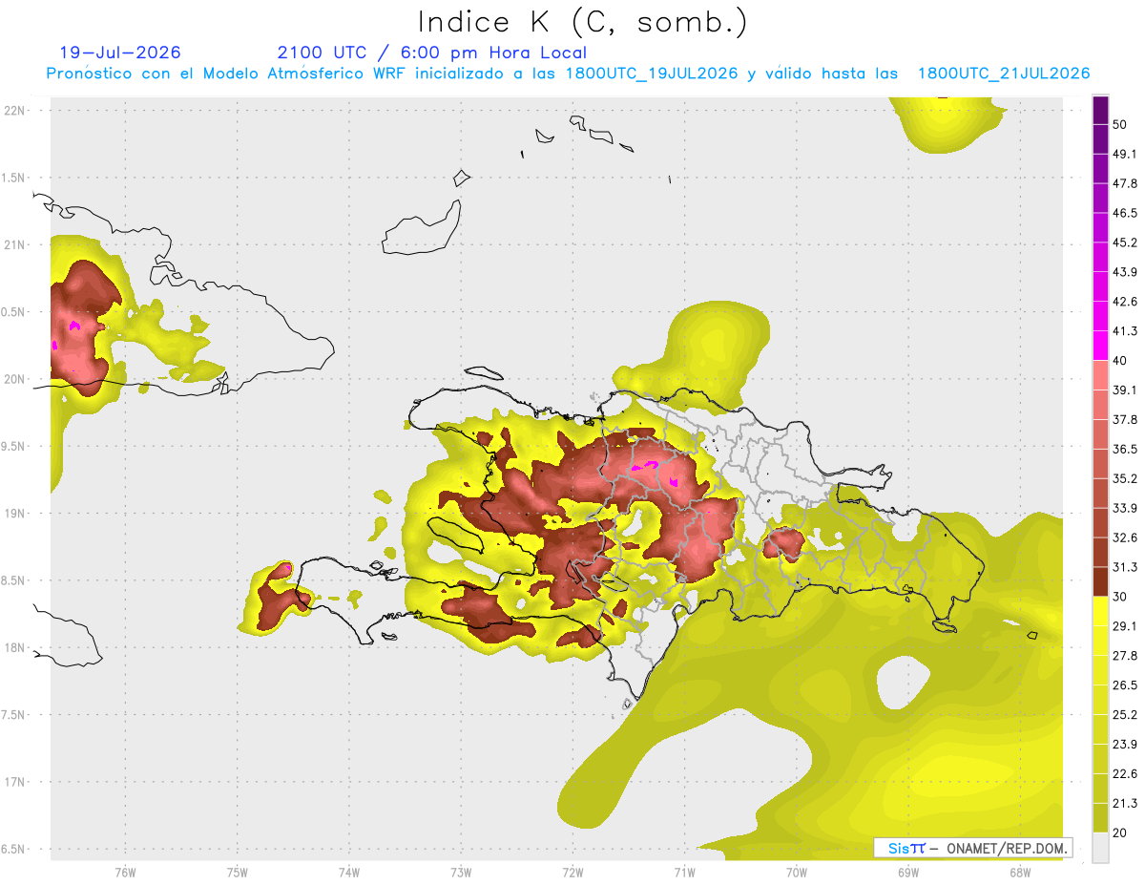Click the colorbar value "26.5"
1145x885 pixels.
(x=1124, y=685)
